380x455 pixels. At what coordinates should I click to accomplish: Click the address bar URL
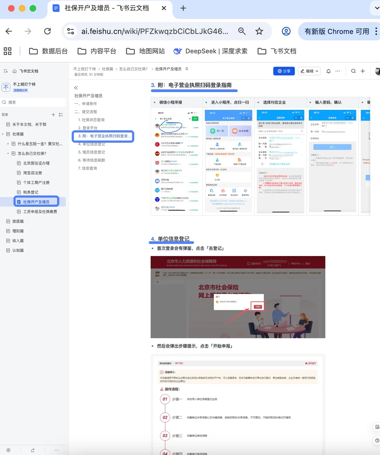tap(155, 31)
